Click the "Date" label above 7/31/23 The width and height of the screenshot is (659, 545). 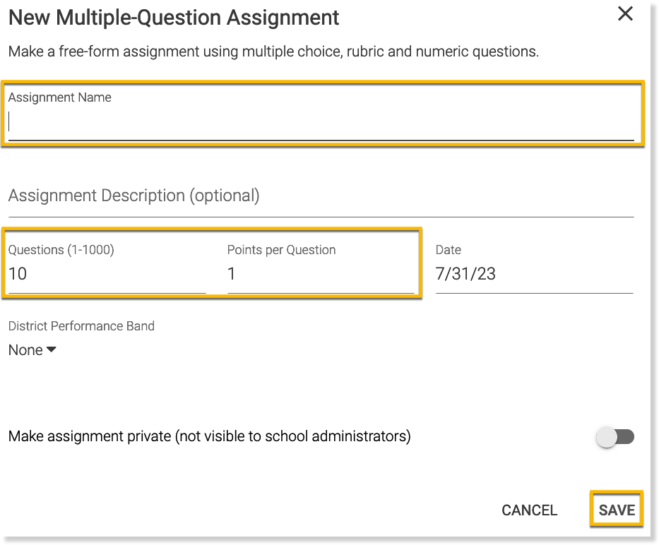pyautogui.click(x=449, y=250)
